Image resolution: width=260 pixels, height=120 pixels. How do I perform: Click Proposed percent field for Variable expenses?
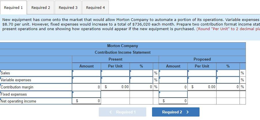[x=228, y=80]
